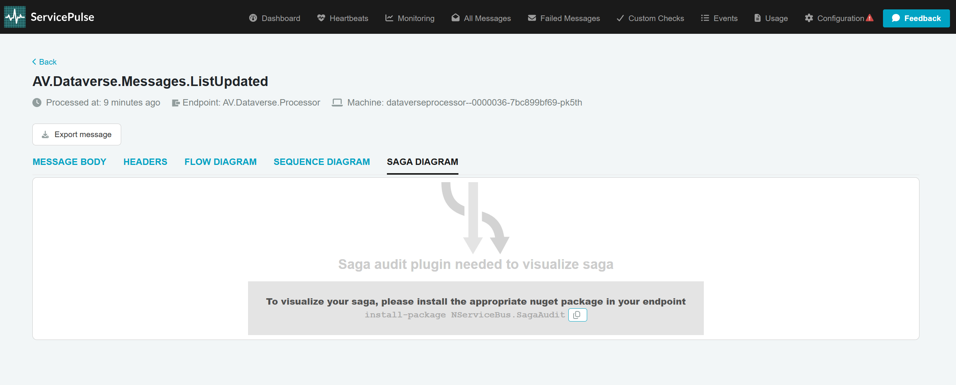View the Sequence Diagram tab
This screenshot has width=956, height=385.
pyautogui.click(x=322, y=162)
